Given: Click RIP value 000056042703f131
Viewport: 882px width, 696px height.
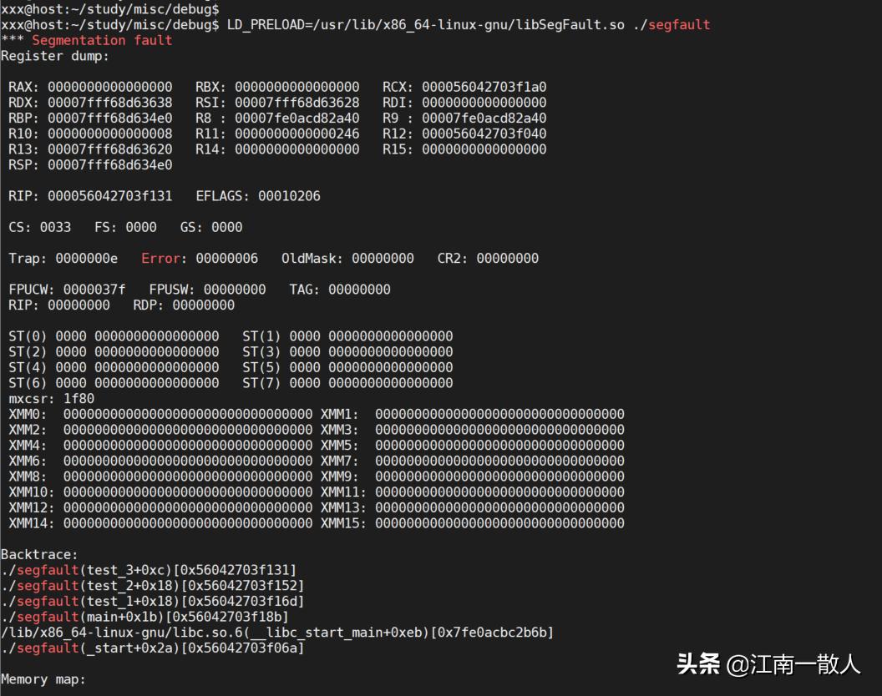Looking at the screenshot, I should (110, 196).
